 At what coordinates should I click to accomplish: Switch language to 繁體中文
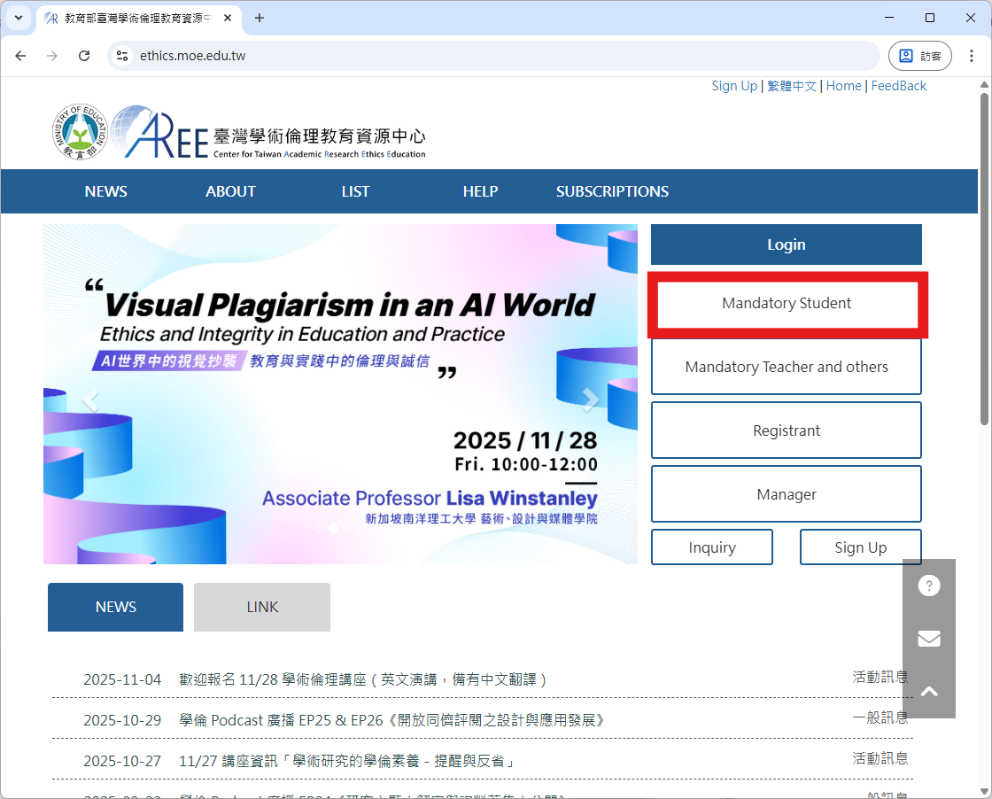(792, 86)
